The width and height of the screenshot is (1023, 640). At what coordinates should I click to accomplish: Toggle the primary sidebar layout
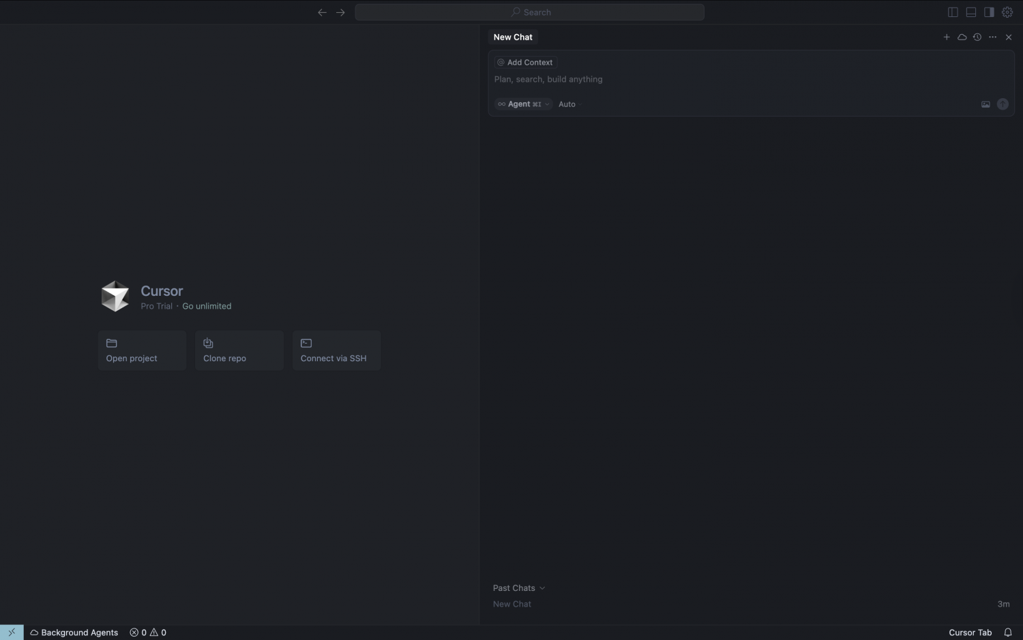pyautogui.click(x=952, y=12)
